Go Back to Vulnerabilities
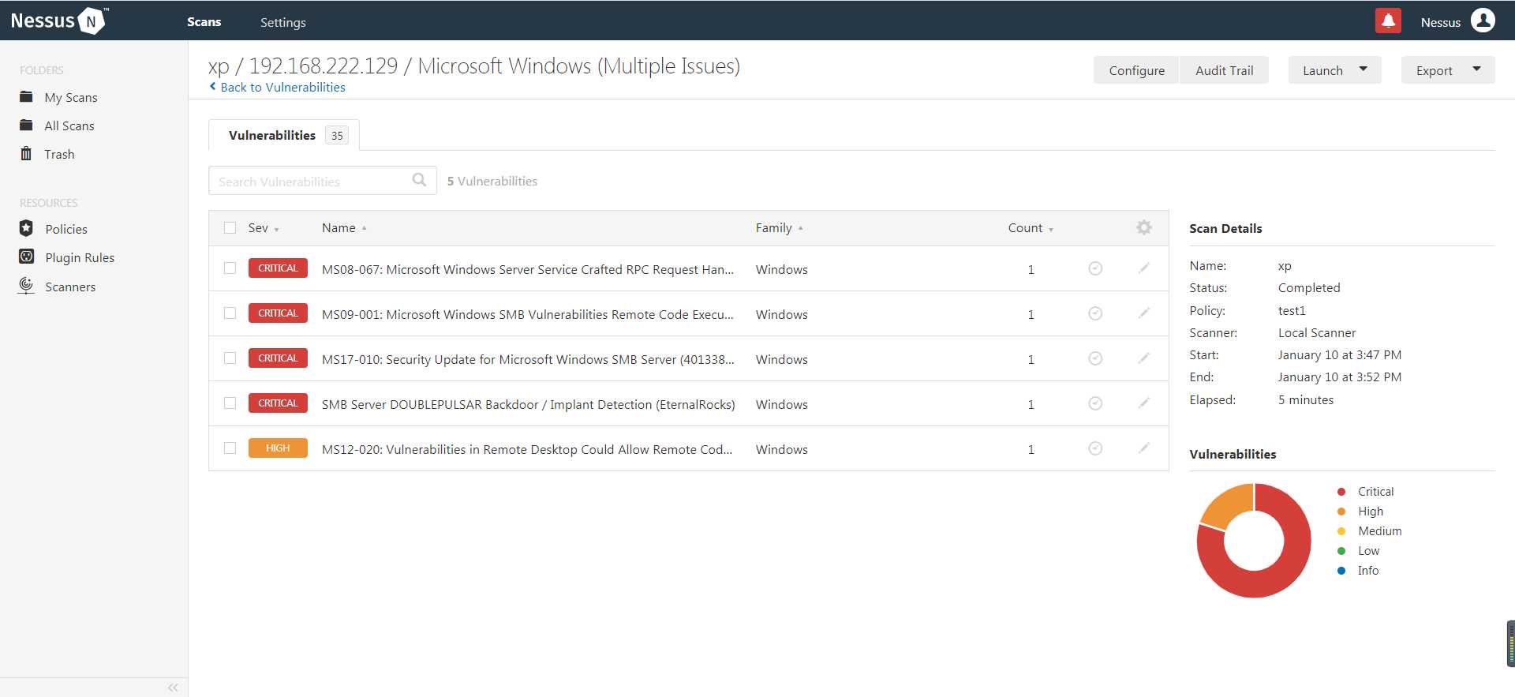The width and height of the screenshot is (1515, 697). [277, 87]
